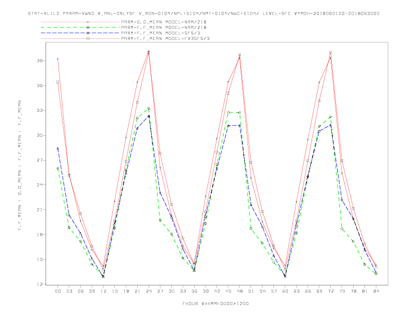Click the x-axis tick label 57
Viewport: 410px width, 317px height.
274,291
